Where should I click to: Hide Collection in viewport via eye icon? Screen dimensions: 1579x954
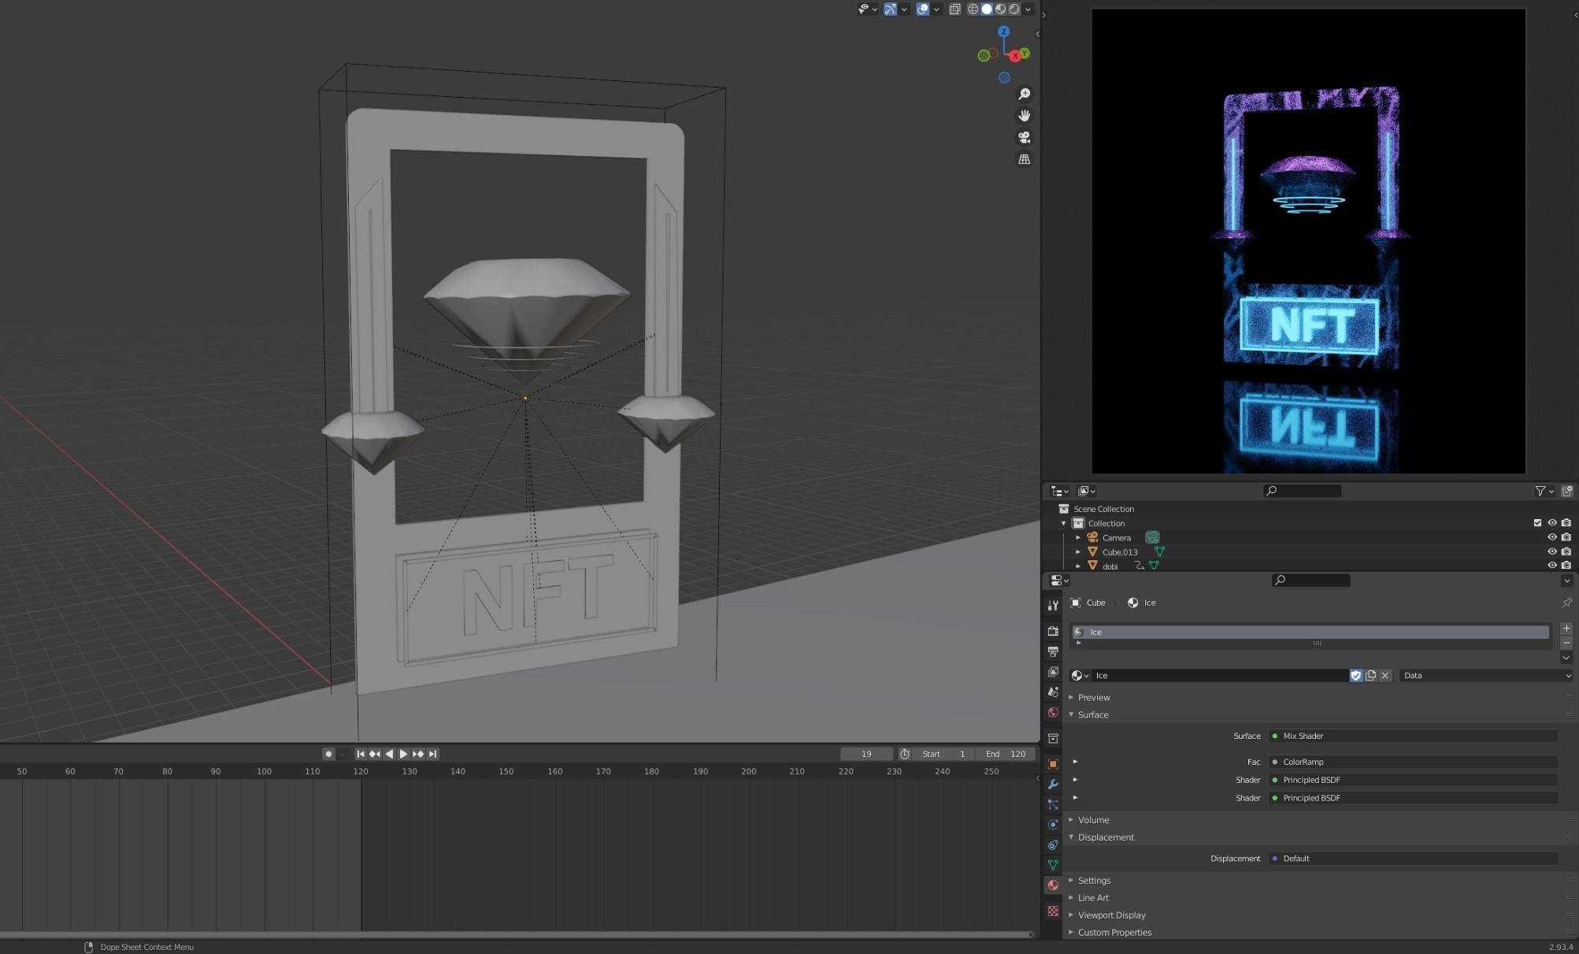pos(1552,523)
